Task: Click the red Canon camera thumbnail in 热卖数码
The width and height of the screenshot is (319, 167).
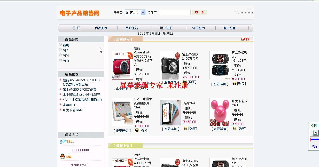Action: pyautogui.click(x=122, y=66)
